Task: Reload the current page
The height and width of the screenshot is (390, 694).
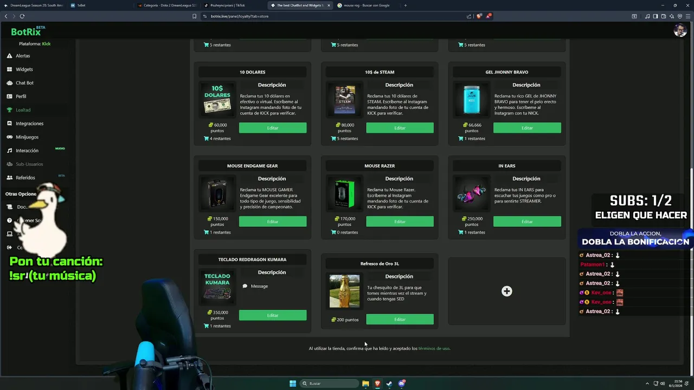Action: tap(22, 16)
